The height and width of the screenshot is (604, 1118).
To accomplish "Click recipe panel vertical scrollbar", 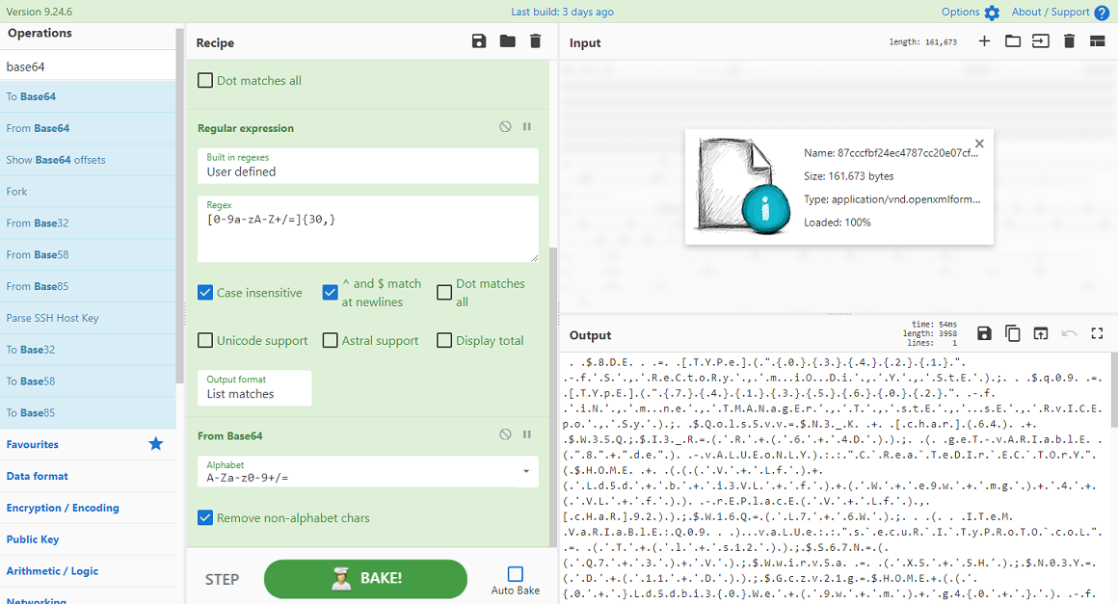I will [x=552, y=397].
